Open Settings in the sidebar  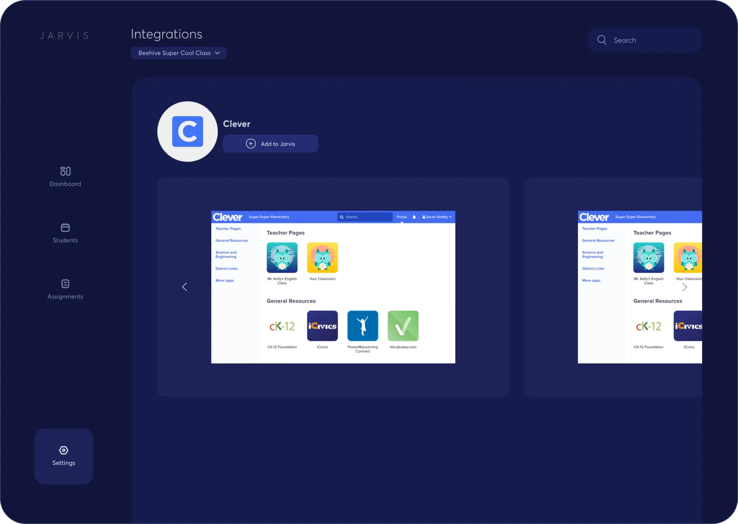(x=64, y=456)
